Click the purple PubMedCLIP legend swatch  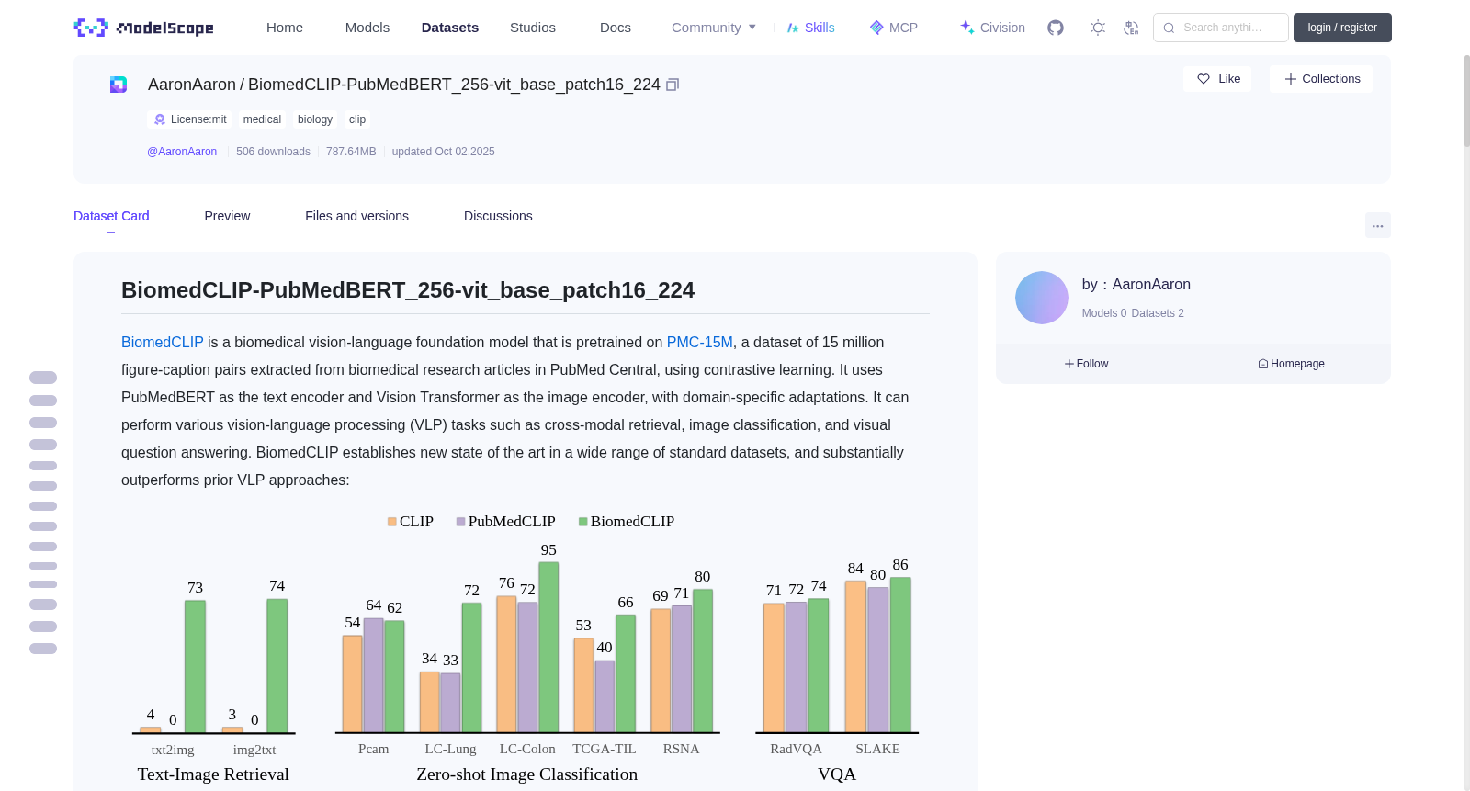tap(461, 522)
